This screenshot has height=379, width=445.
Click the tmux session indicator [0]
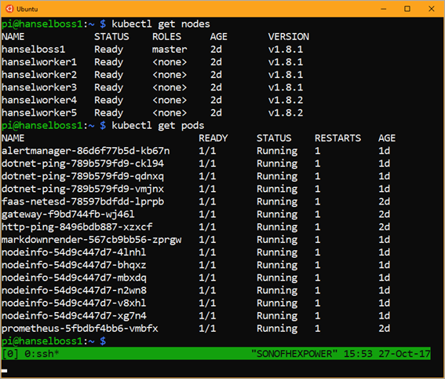click(10, 354)
